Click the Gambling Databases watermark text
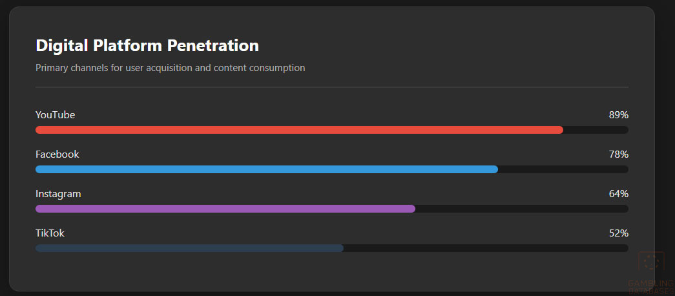 pos(650,284)
